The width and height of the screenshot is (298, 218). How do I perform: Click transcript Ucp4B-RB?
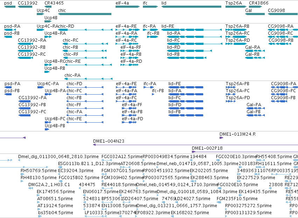pyautogui.click(x=47, y=72)
